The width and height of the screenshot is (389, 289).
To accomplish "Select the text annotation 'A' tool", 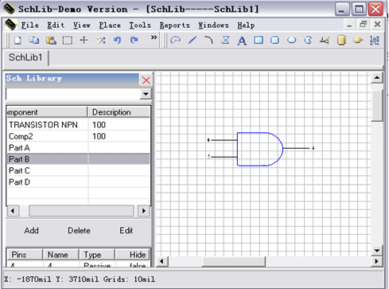I will point(242,41).
